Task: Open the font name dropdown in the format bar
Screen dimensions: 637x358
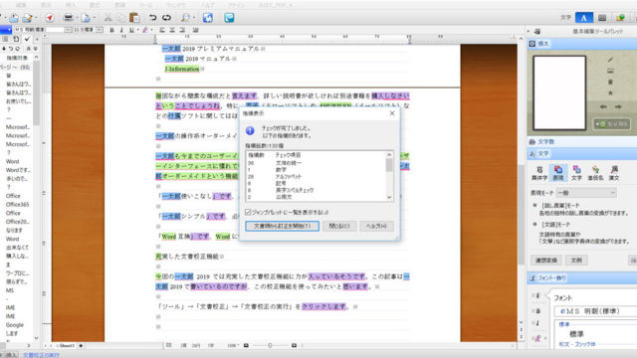Action: pyautogui.click(x=68, y=30)
